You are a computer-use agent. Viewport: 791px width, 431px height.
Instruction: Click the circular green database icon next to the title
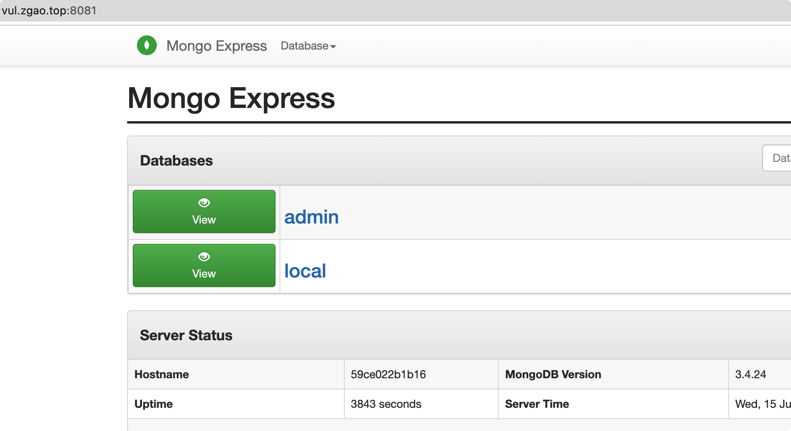point(147,45)
